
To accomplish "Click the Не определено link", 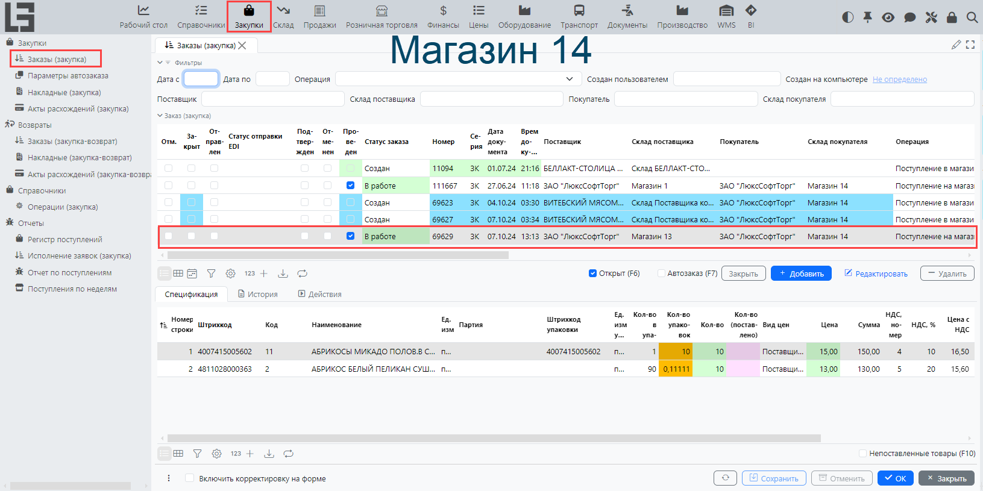I will (899, 80).
